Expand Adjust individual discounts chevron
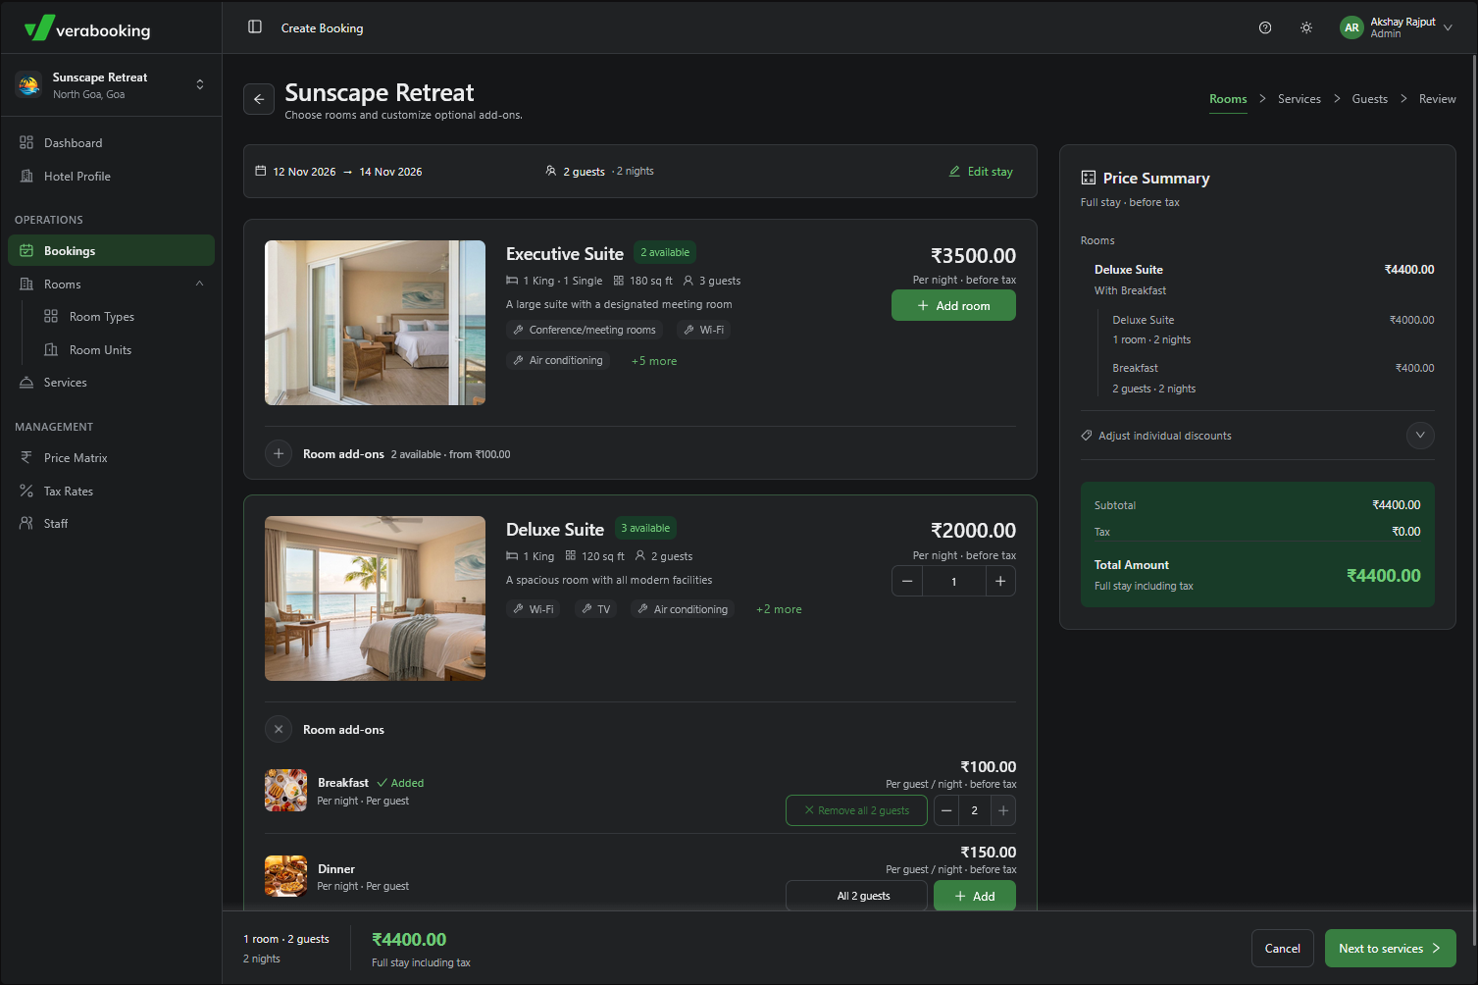 [x=1420, y=436]
